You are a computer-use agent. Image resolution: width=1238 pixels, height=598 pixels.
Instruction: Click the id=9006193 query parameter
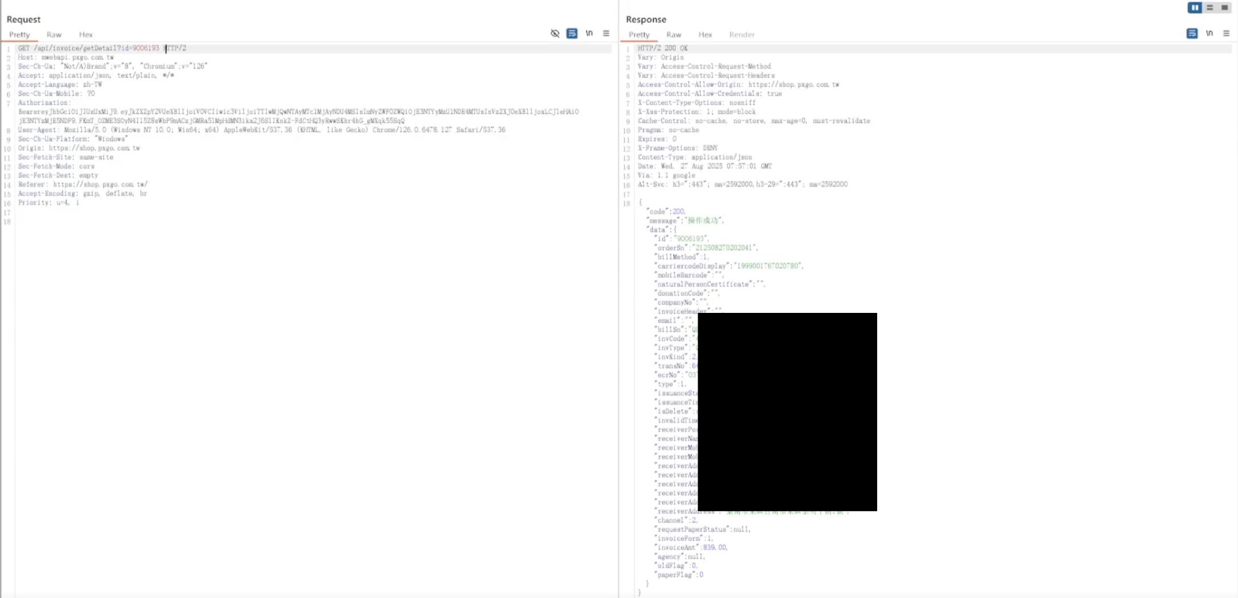point(140,48)
